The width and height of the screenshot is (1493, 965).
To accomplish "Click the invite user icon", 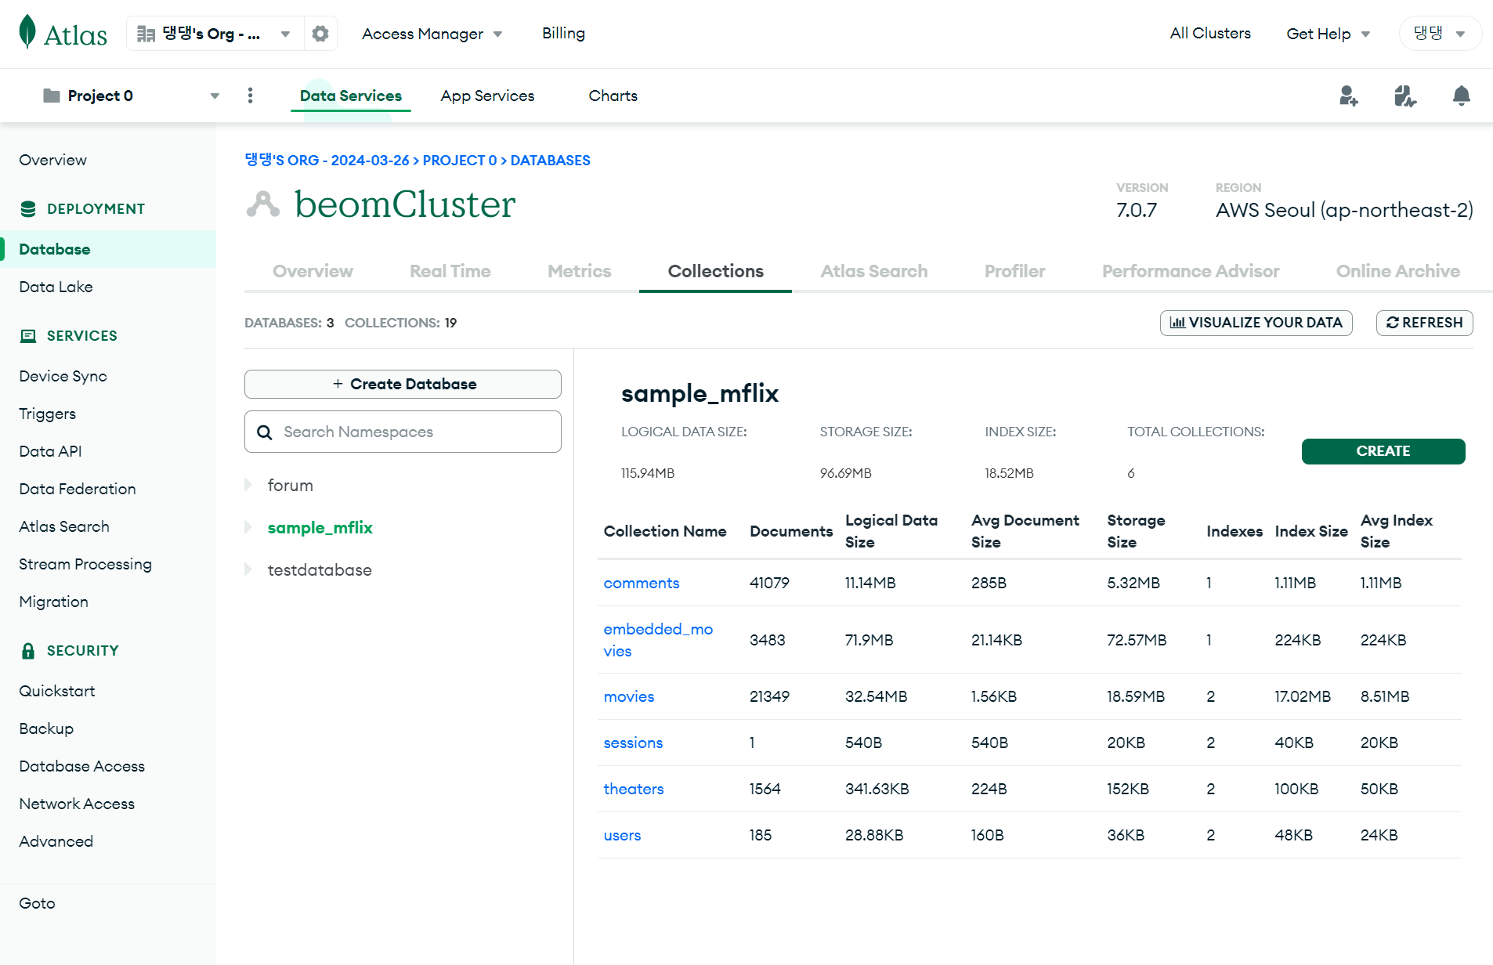I will [1348, 96].
